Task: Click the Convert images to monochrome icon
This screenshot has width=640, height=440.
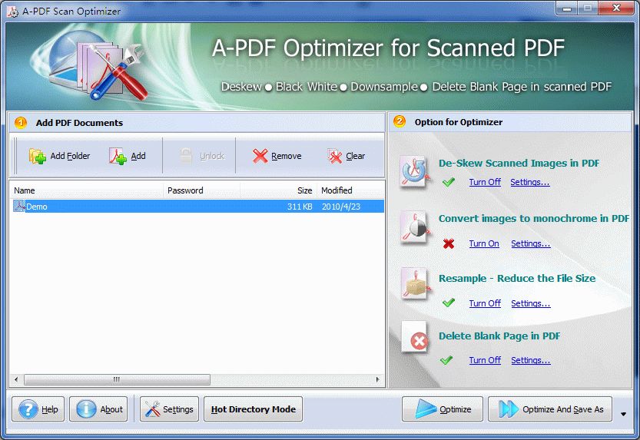Action: [x=415, y=227]
